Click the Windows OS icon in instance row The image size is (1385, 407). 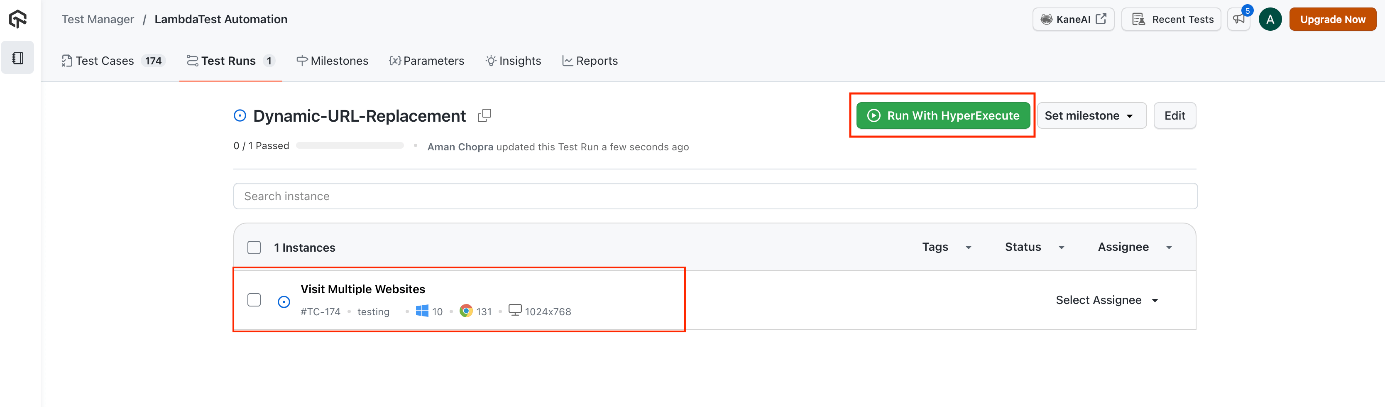tap(422, 311)
